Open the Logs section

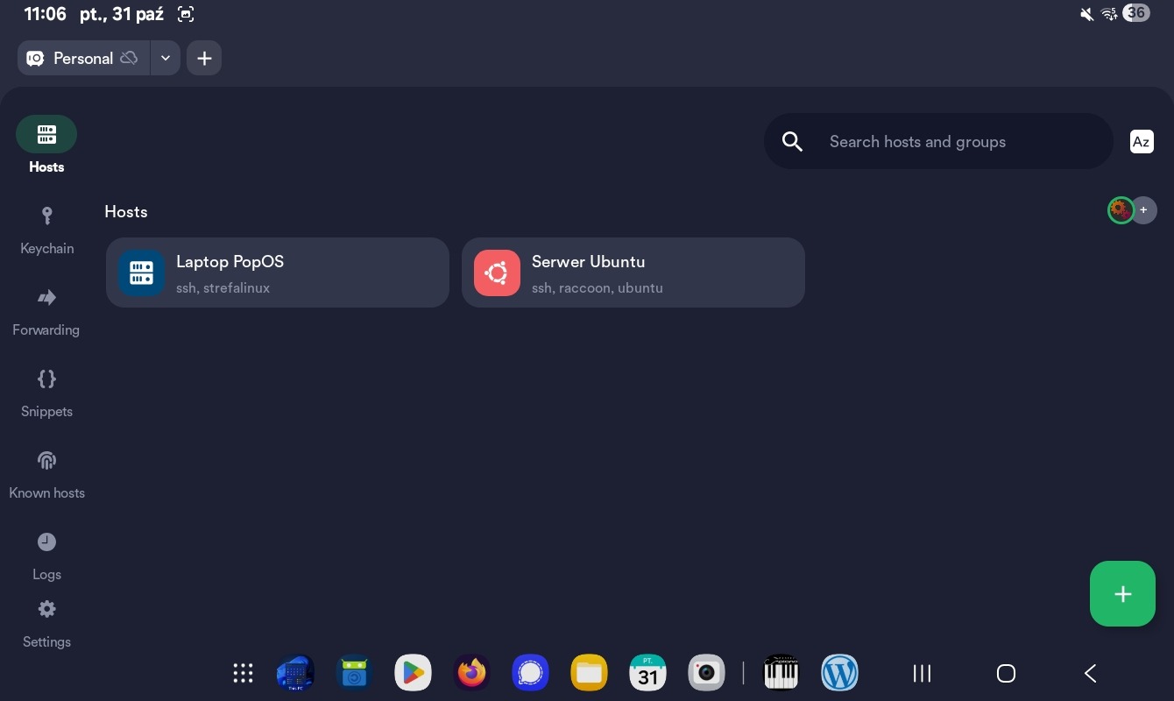tap(46, 556)
